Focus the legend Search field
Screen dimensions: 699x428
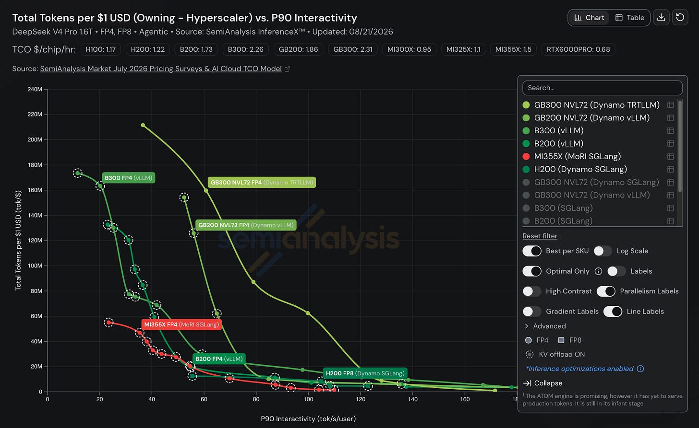click(603, 88)
